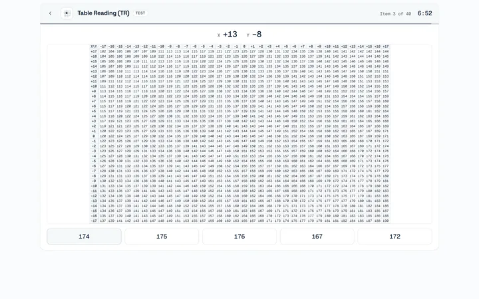The height and width of the screenshot is (299, 479).
Task: Pick the 167 answer option
Action: [x=317, y=237]
